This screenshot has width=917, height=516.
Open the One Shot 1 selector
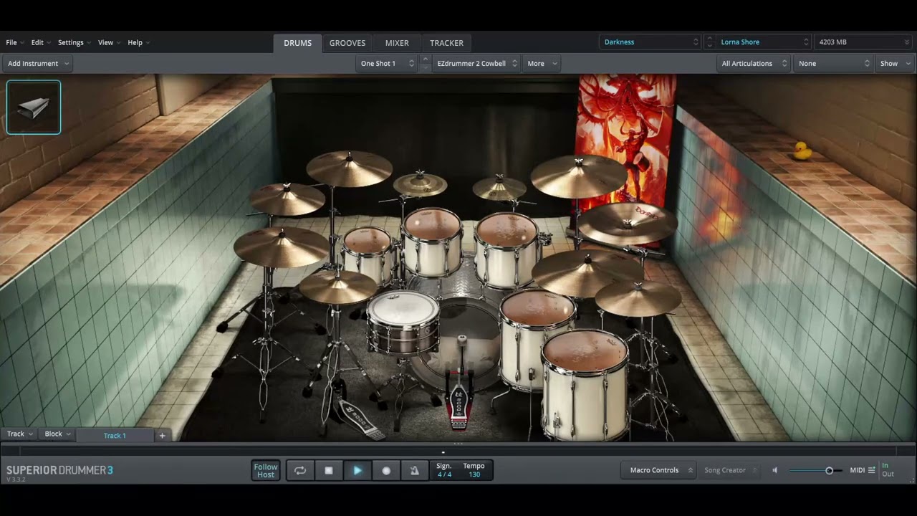point(387,63)
